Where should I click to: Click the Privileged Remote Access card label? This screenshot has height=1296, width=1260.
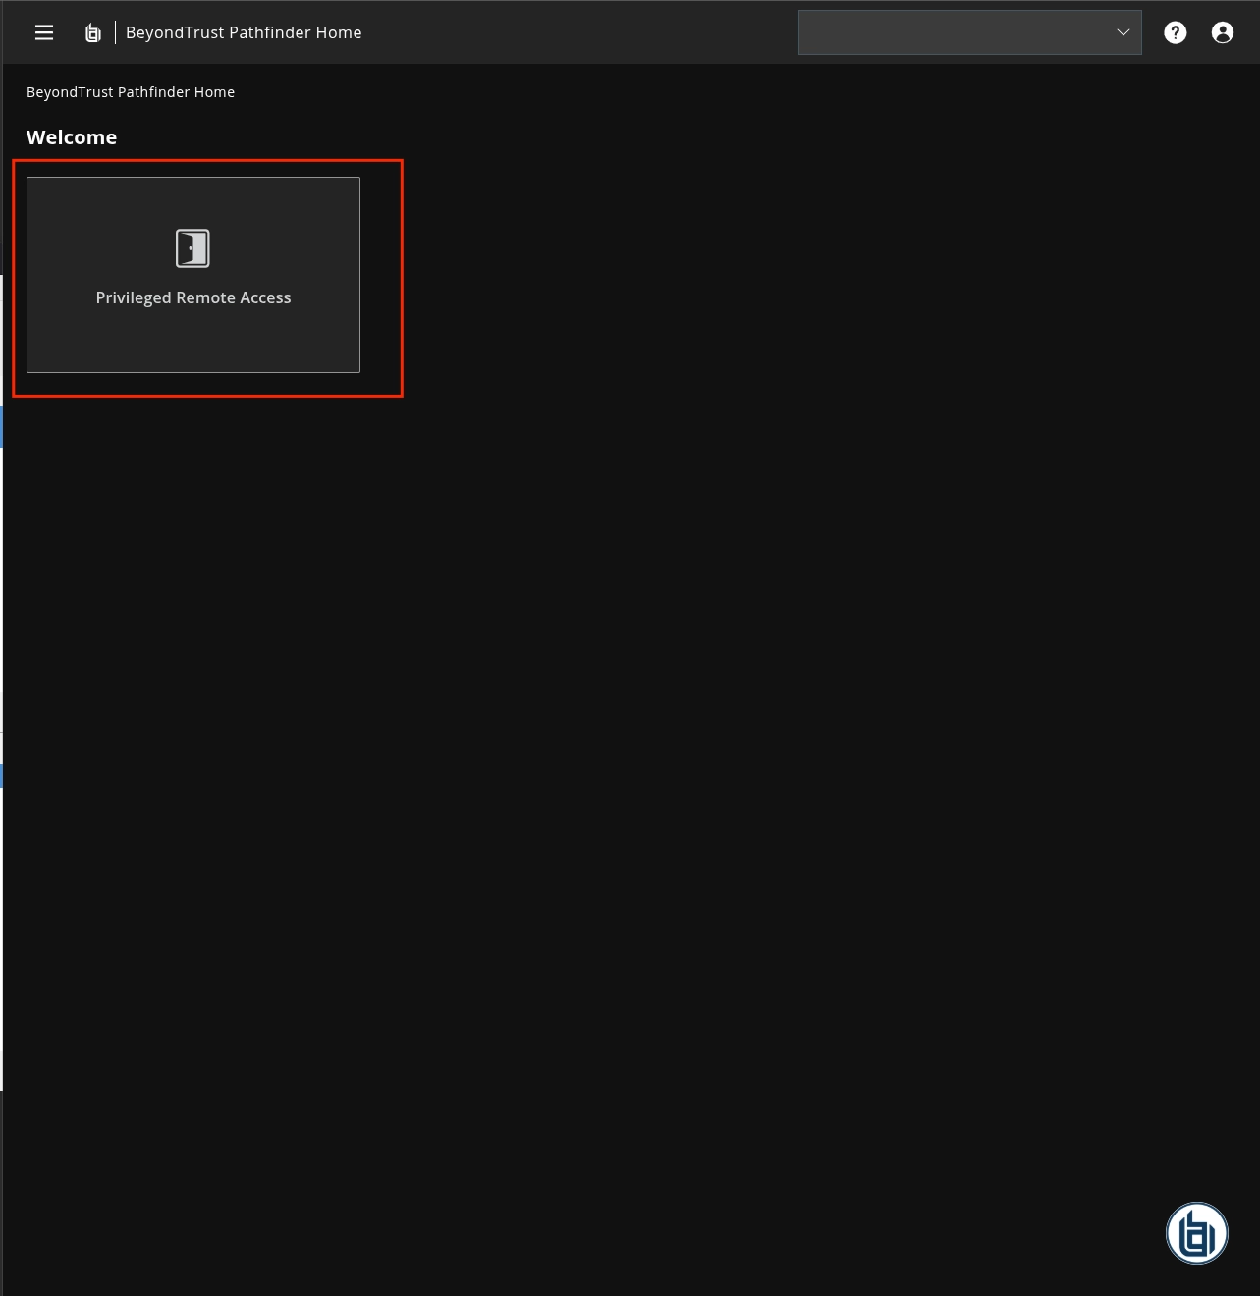[192, 297]
